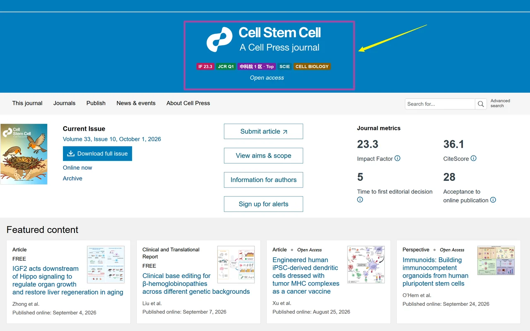Image resolution: width=530 pixels, height=331 pixels.
Task: Open the Archive link
Action: tap(72, 179)
